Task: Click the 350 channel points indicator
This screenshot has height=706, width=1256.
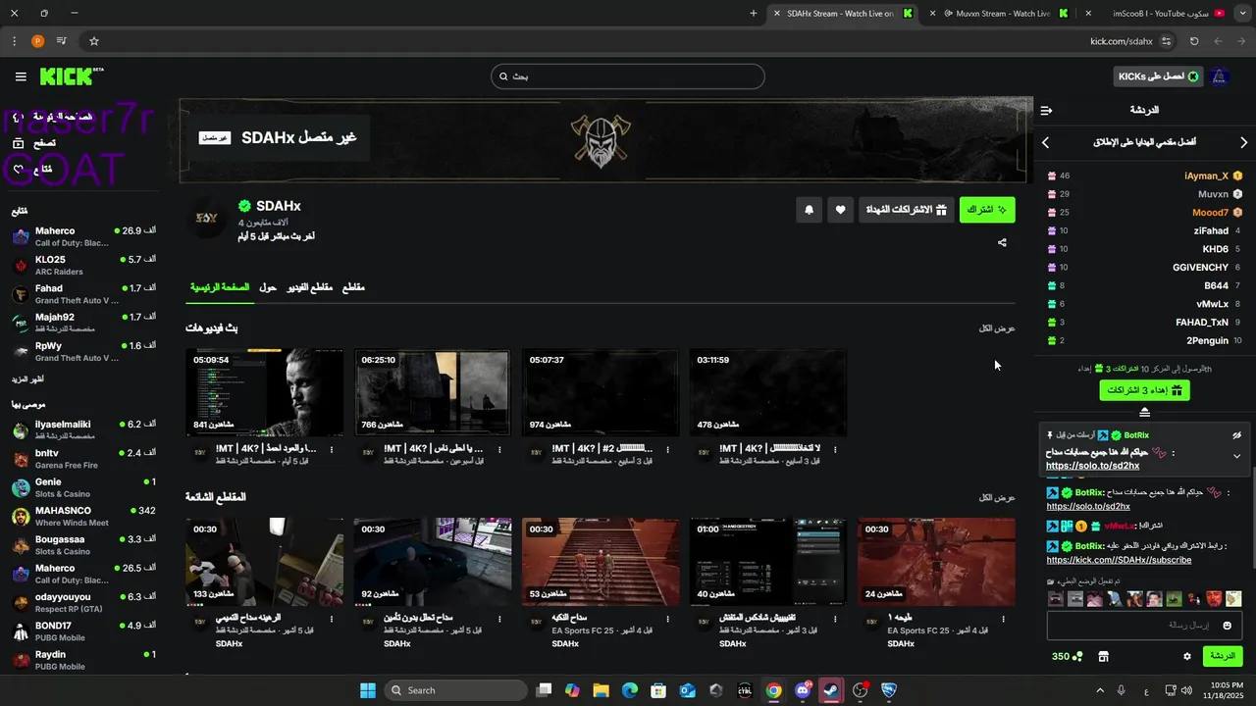Action: point(1068,656)
